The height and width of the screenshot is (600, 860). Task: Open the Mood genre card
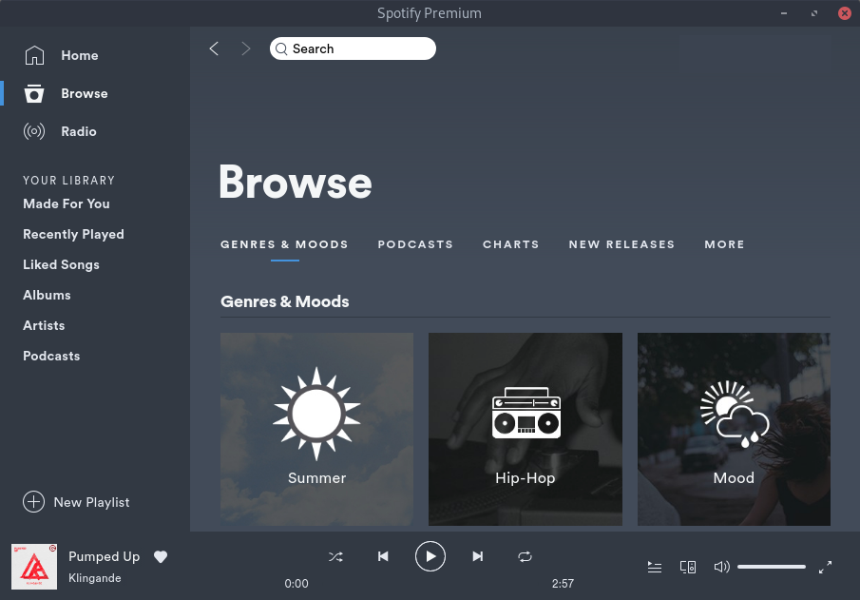click(x=734, y=429)
